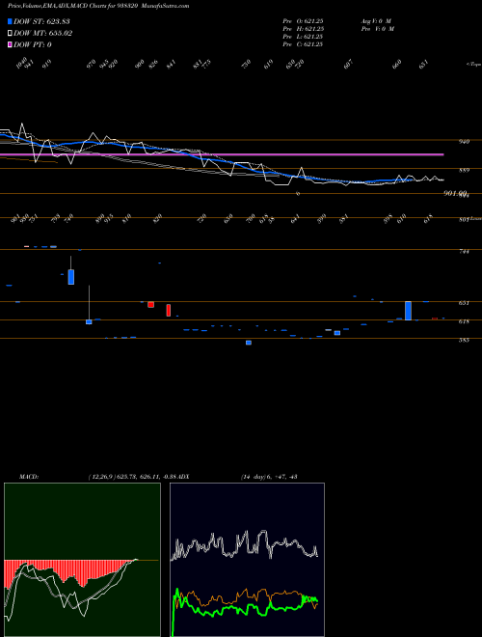Select the DOW ST: 623.83 legend label

pyautogui.click(x=41, y=21)
